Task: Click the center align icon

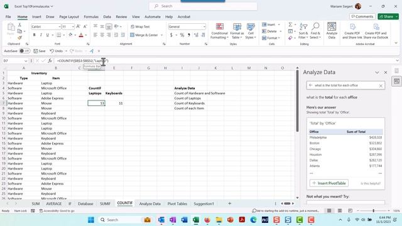Action: coord(102,35)
